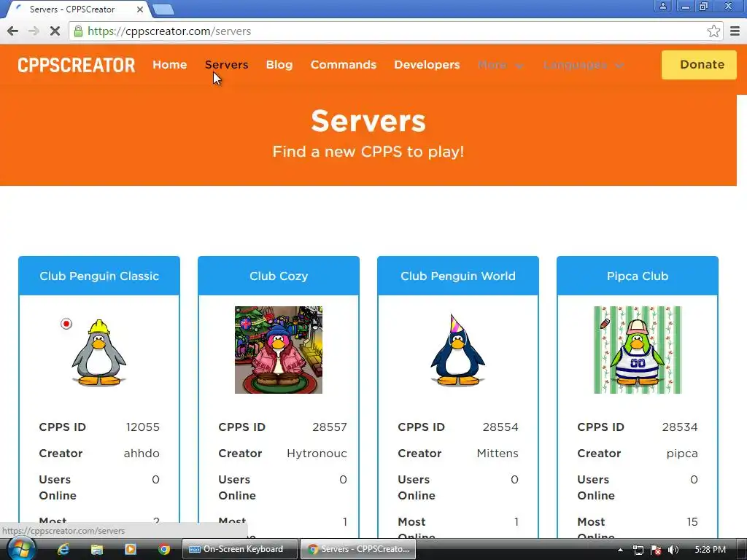Open Windows Explorer folder taskbar icon
This screenshot has height=560, width=747.
(97, 550)
